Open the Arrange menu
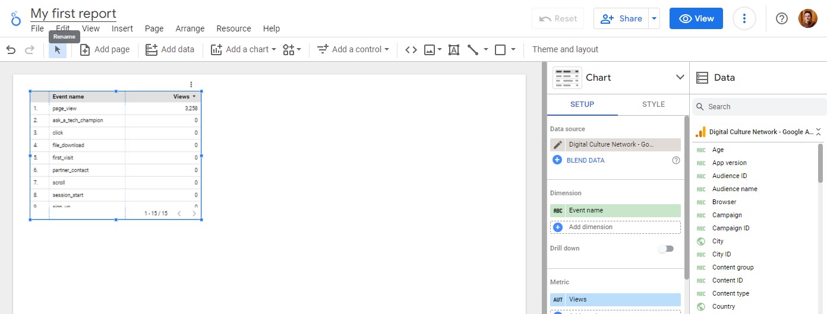827x314 pixels. [190, 28]
